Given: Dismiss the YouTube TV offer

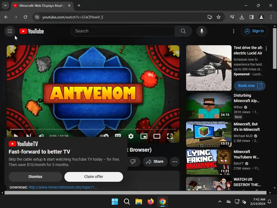Looking at the screenshot, I should click(35, 177).
